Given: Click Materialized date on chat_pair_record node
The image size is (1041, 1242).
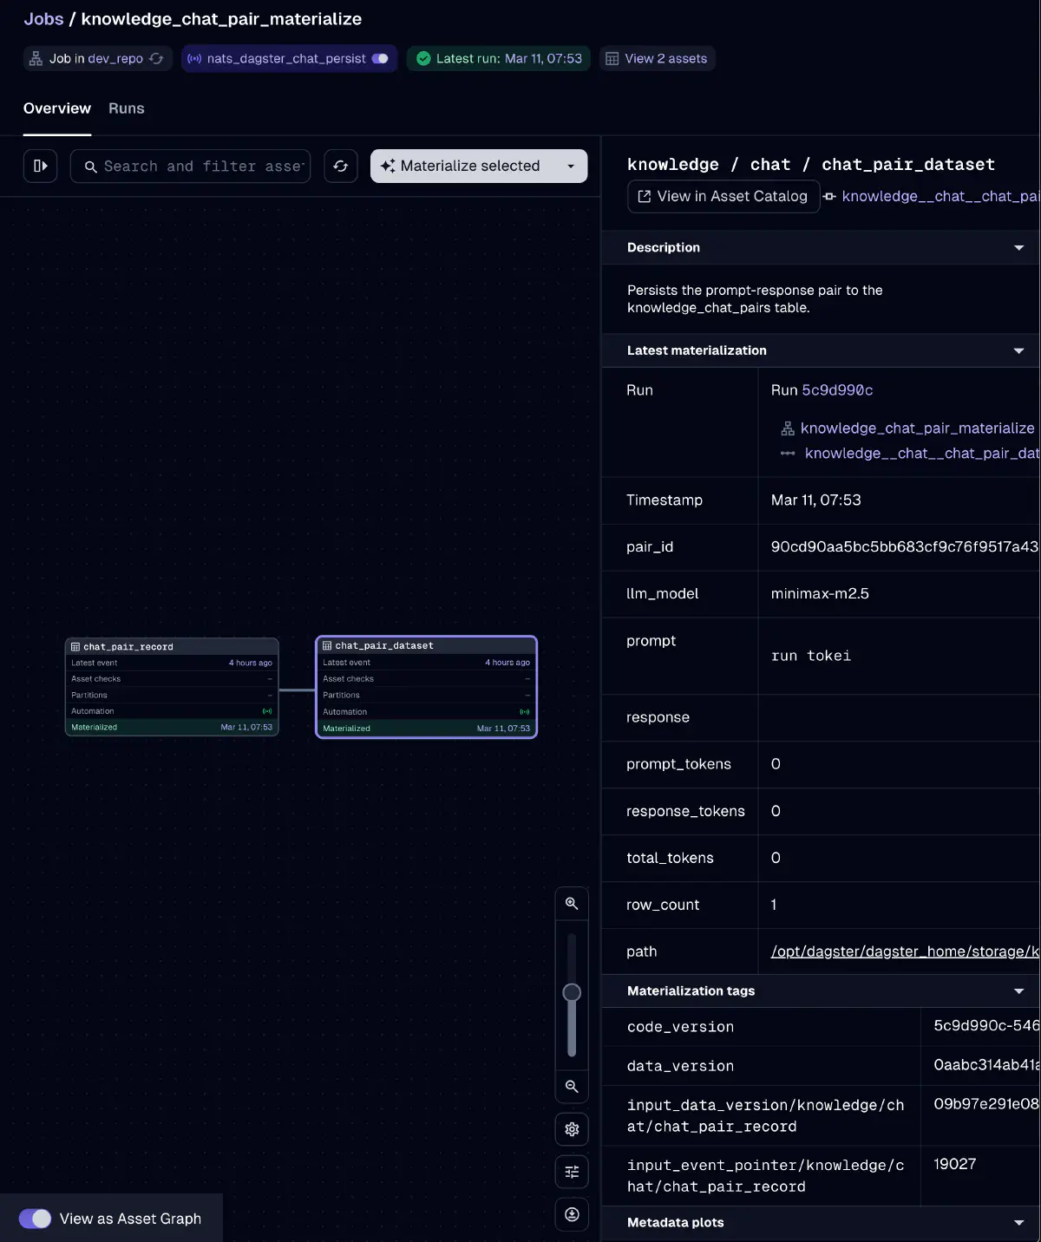Looking at the screenshot, I should [x=246, y=728].
